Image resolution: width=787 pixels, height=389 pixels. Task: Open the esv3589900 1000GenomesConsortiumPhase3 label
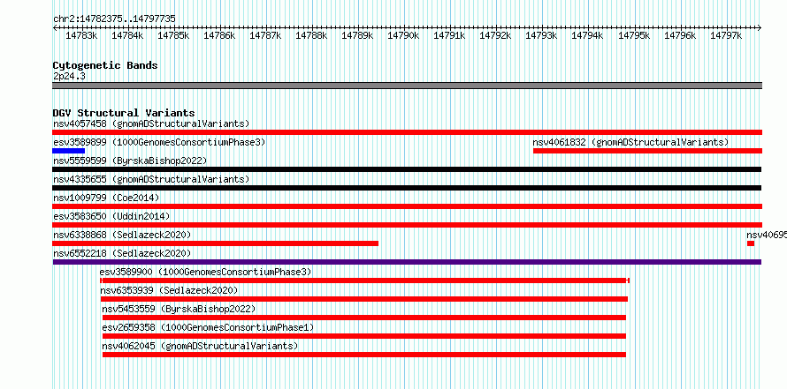pyautogui.click(x=205, y=272)
